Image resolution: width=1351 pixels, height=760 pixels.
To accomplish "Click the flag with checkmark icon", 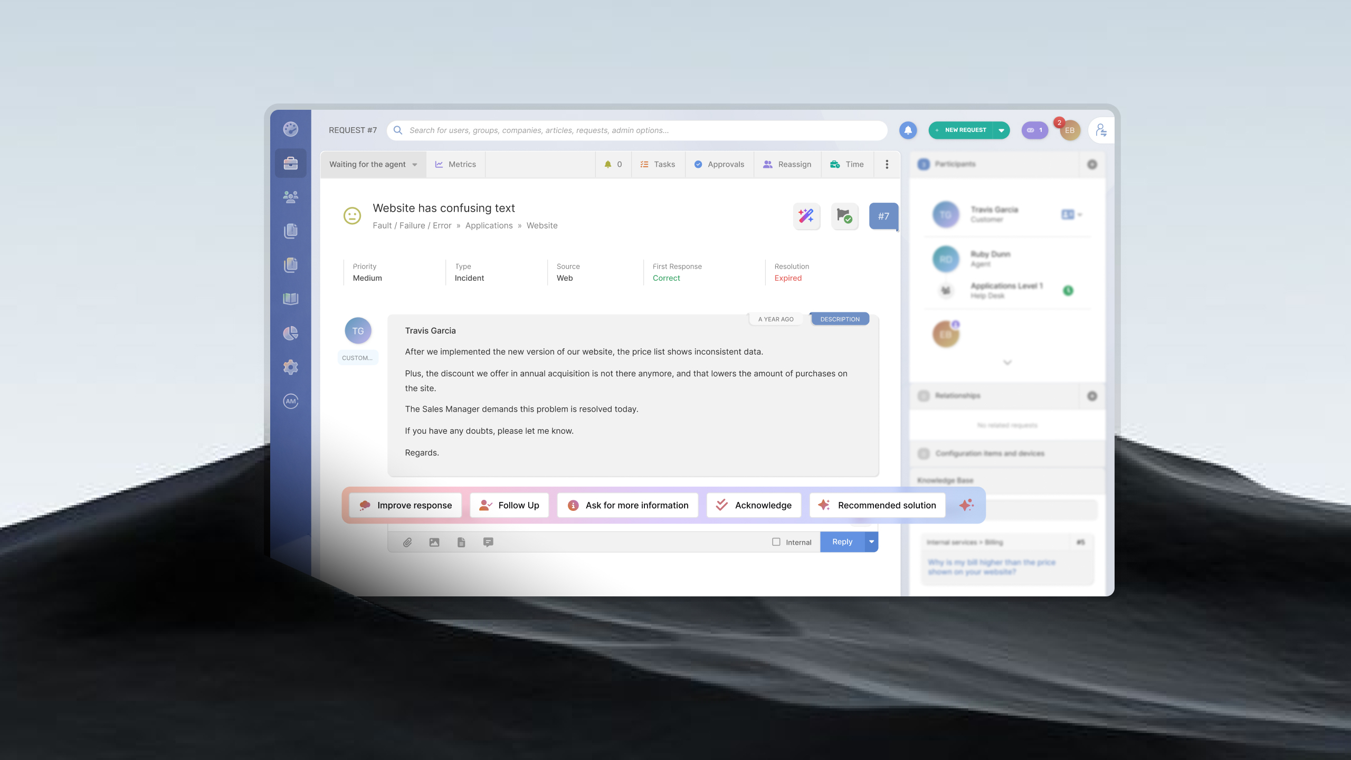I will click(x=844, y=216).
